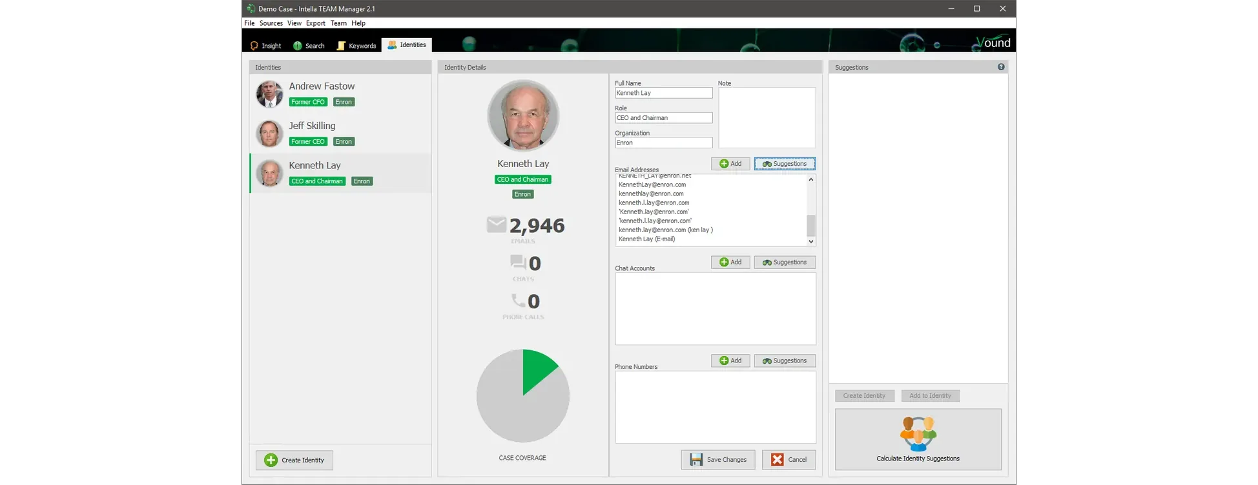Click the Calculate Identity Suggestions button

point(918,439)
